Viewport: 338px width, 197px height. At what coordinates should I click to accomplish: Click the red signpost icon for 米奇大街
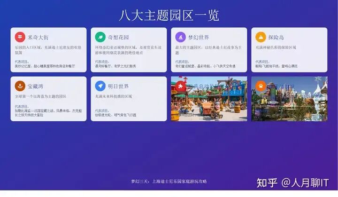click(20, 37)
